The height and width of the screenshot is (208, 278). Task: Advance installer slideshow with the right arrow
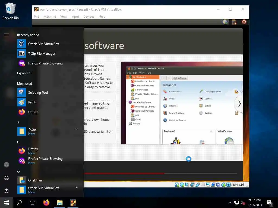239,104
